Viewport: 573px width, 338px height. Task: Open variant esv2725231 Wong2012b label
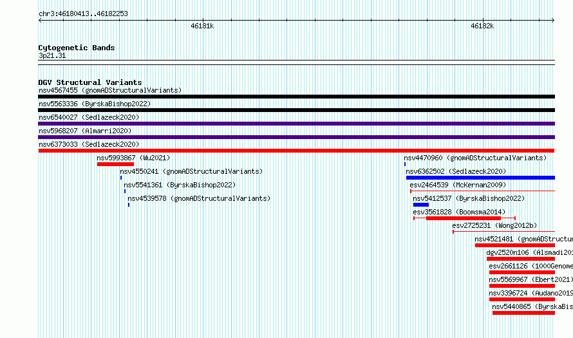point(495,225)
